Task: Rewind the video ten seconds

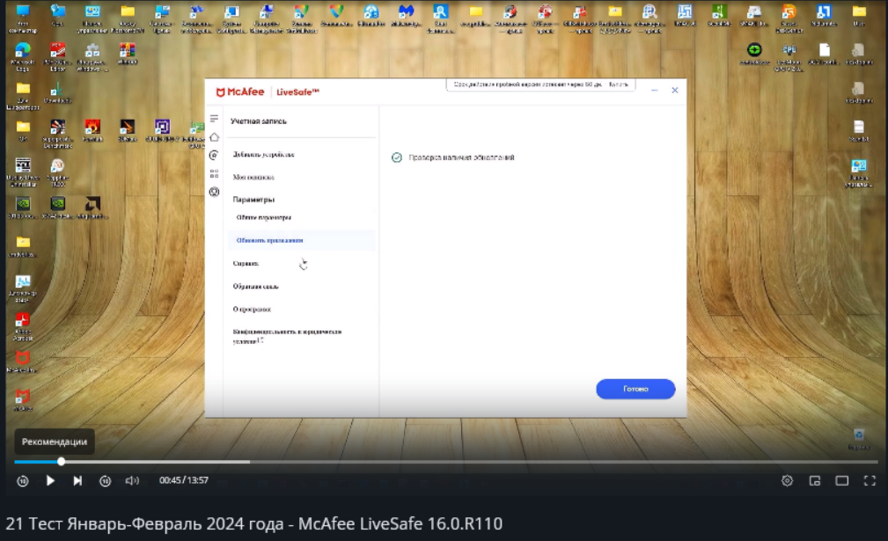Action: tap(23, 480)
